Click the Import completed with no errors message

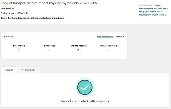(x=85, y=101)
